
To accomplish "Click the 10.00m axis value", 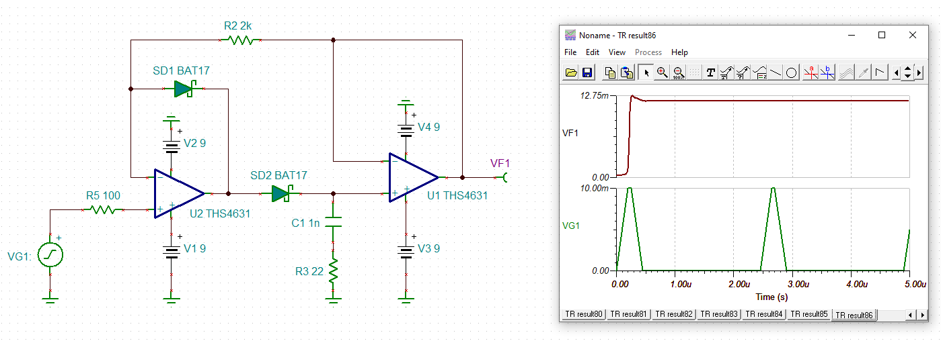I will pyautogui.click(x=595, y=189).
